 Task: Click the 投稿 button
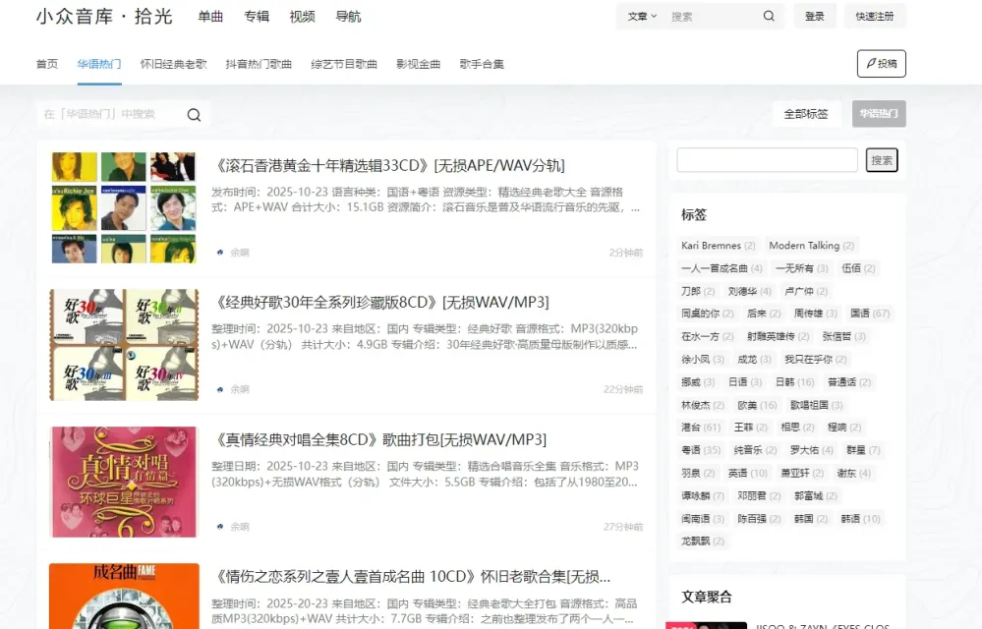pyautogui.click(x=881, y=63)
